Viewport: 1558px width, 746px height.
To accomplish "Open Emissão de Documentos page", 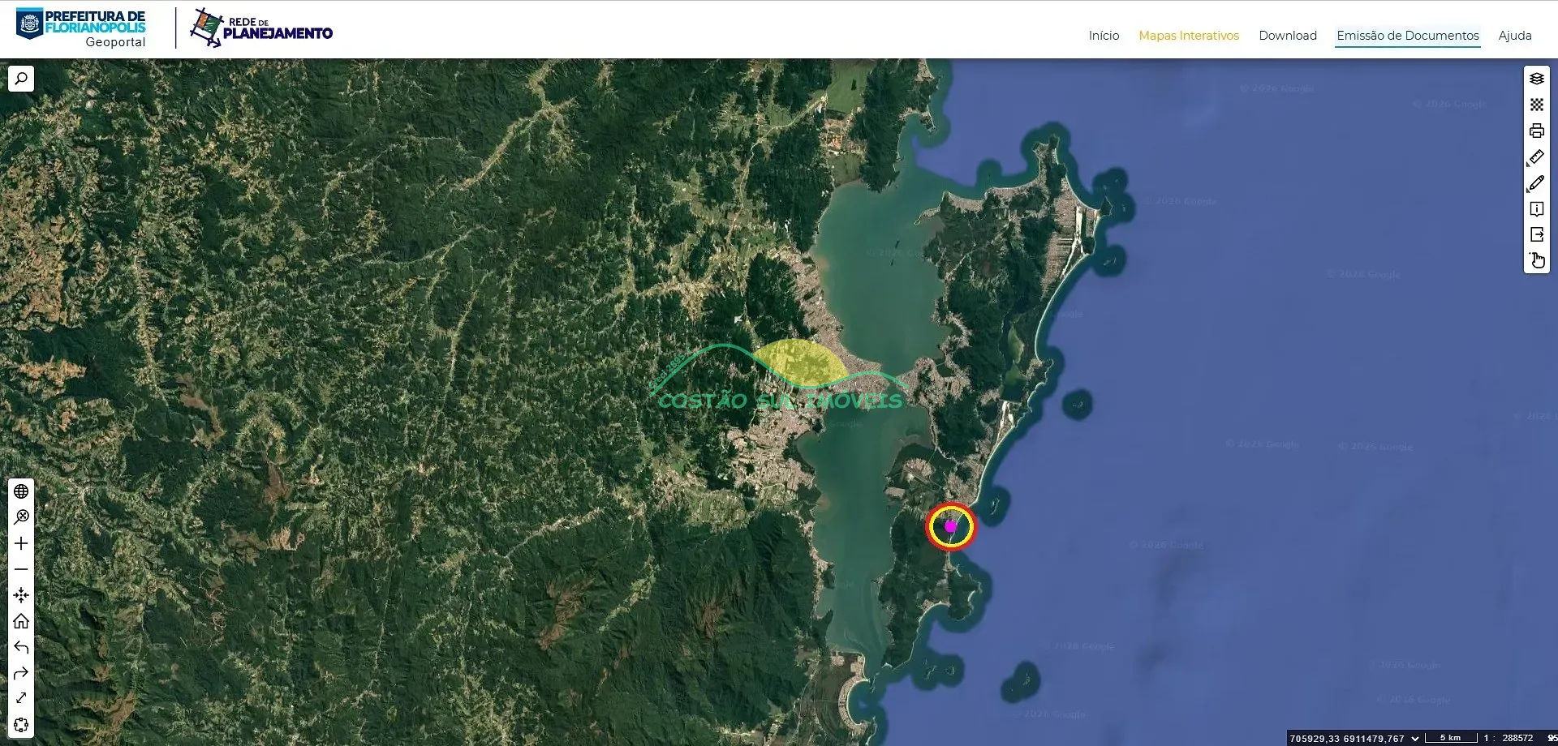I will tap(1408, 36).
